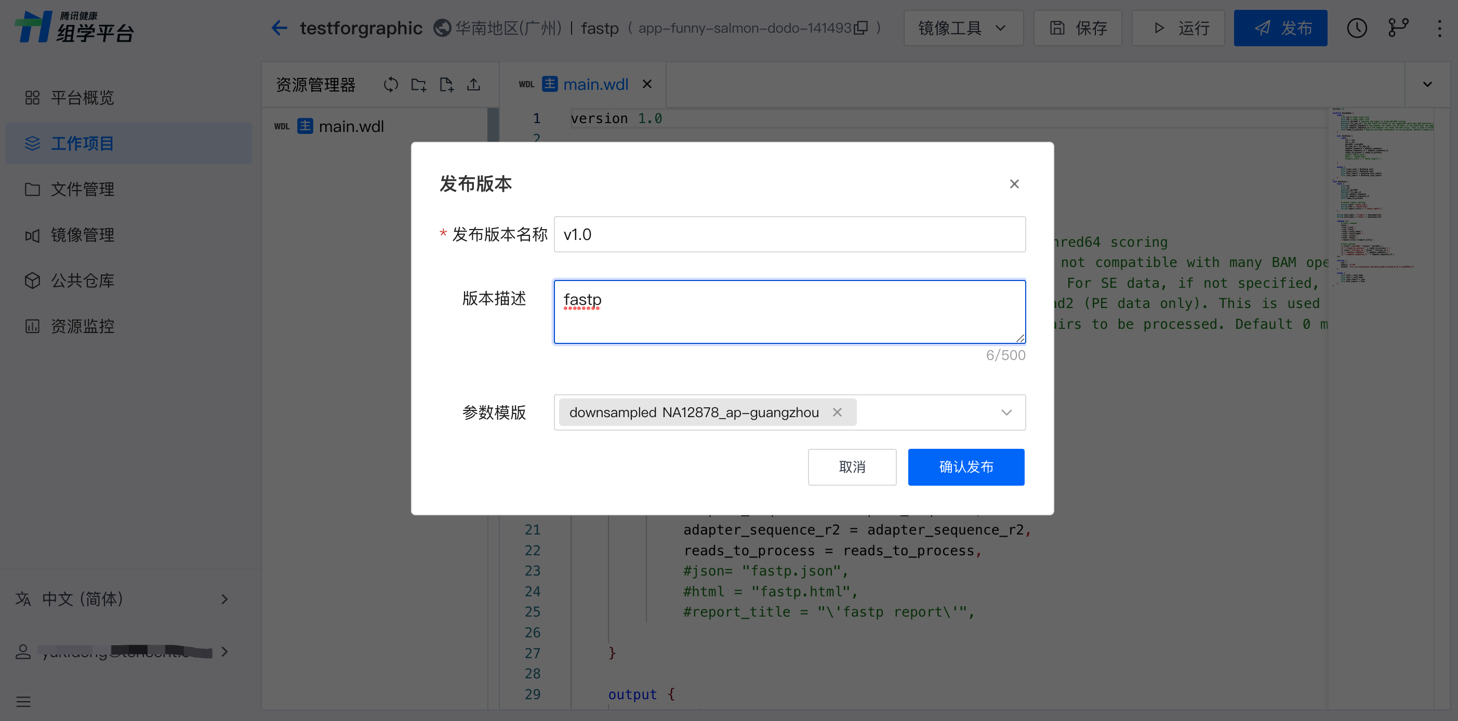The image size is (1458, 721).
Task: Create a new folder in the resource manager
Action: 418,85
